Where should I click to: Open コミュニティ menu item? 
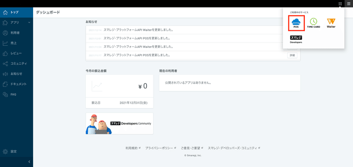pyautogui.click(x=16, y=64)
